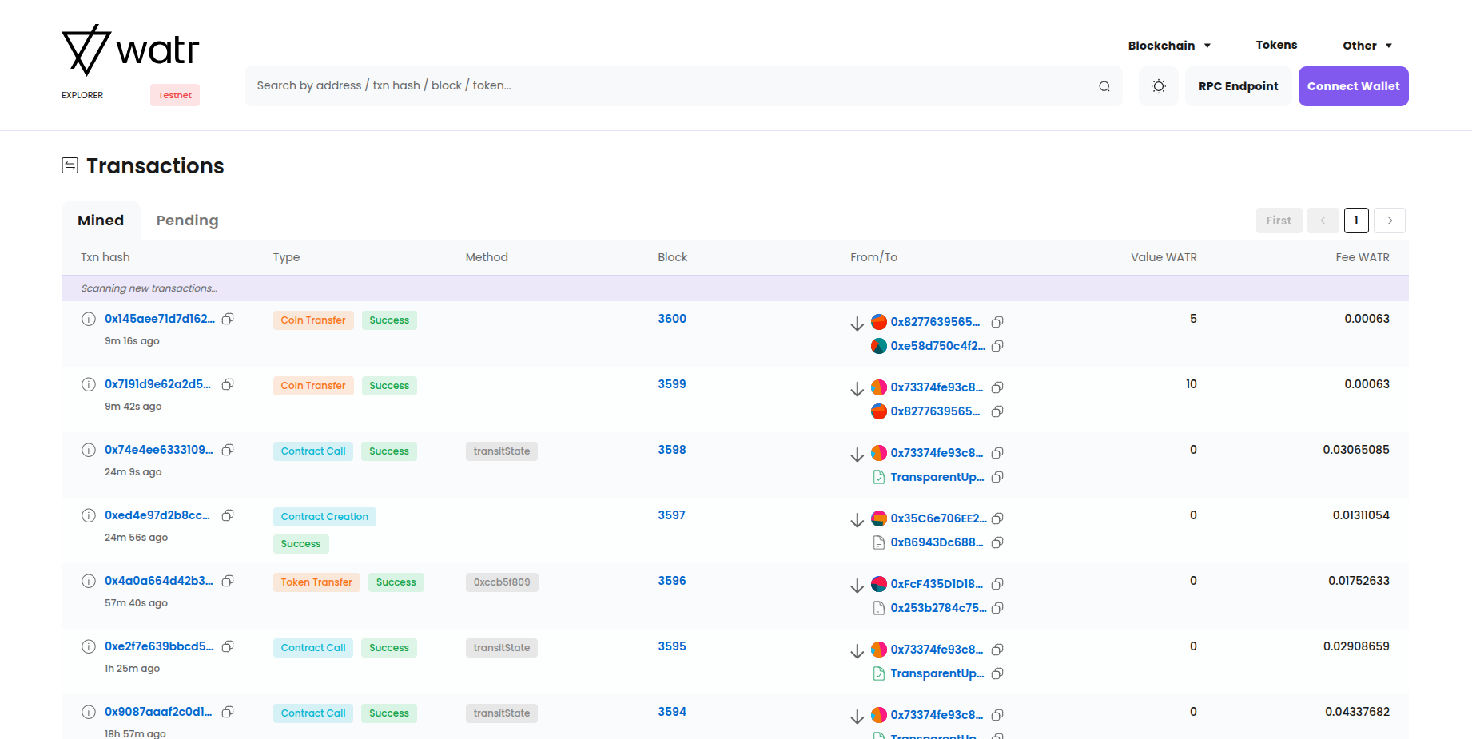Screen dimensions: 1472x739
Task: Click the RPC Endpoint button
Action: tap(1238, 86)
